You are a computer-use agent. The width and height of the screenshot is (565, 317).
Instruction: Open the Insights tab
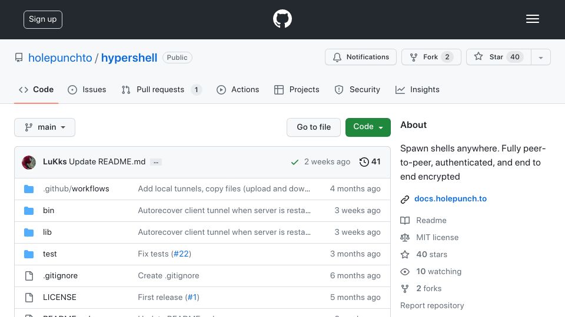tap(417, 89)
